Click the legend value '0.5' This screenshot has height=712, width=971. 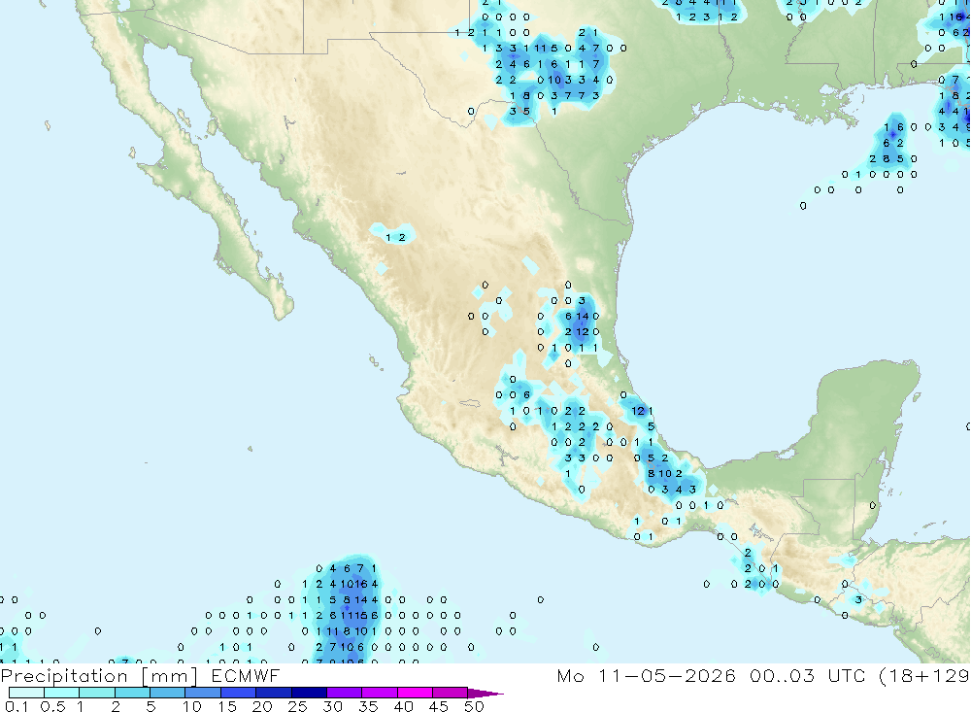point(52,706)
